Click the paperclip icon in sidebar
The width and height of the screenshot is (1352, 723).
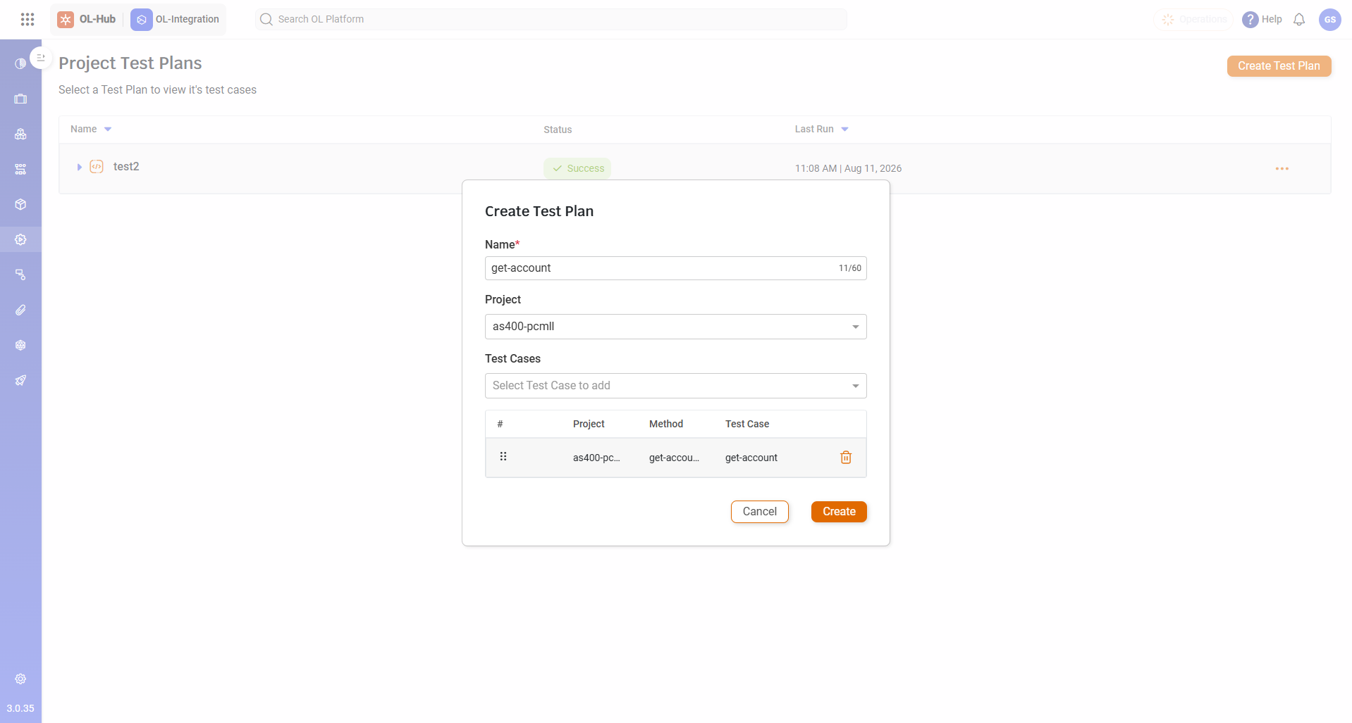20,310
